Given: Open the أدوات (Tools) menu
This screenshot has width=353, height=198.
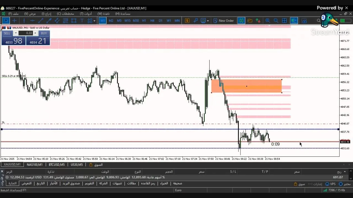Looking at the screenshot, I should click(86, 14).
